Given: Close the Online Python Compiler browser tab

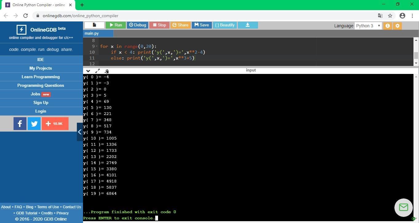Looking at the screenshot, I should pyautogui.click(x=71, y=5).
